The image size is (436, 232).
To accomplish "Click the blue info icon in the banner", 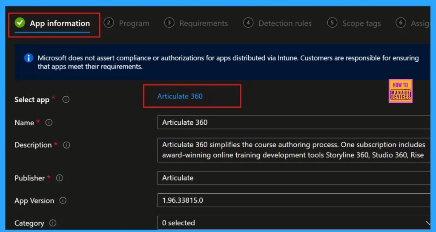I will 29,58.
